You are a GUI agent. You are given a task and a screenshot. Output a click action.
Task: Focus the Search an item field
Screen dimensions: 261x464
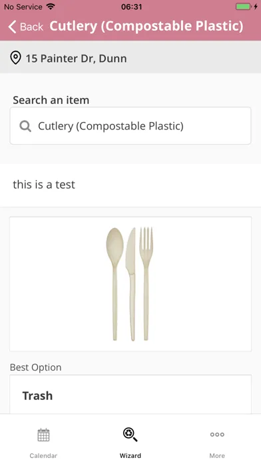coord(130,126)
